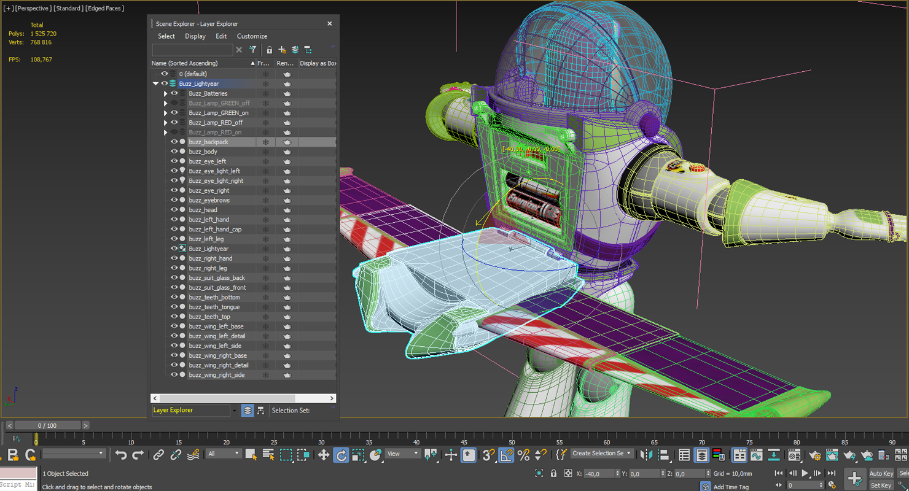Image resolution: width=909 pixels, height=491 pixels.
Task: Activate the Select and Scale tool
Action: (x=357, y=455)
